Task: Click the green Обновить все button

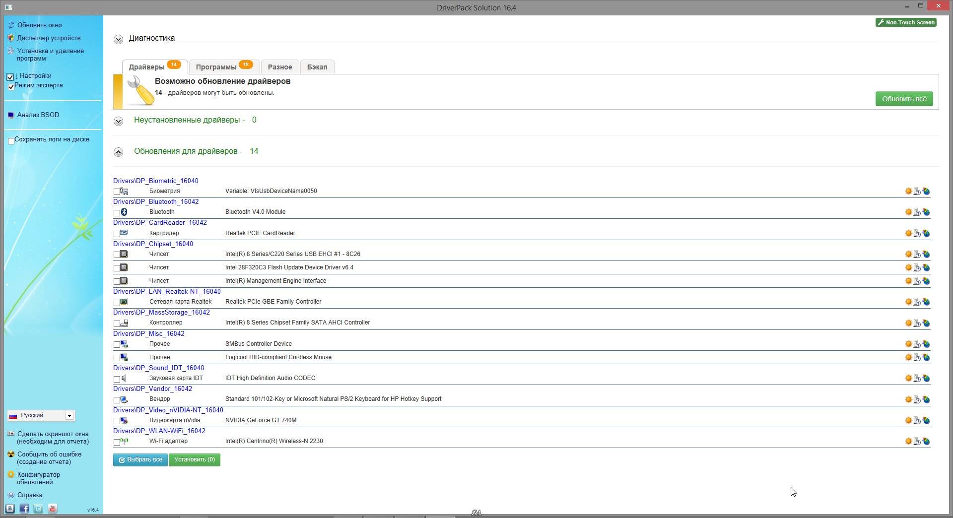Action: point(904,99)
